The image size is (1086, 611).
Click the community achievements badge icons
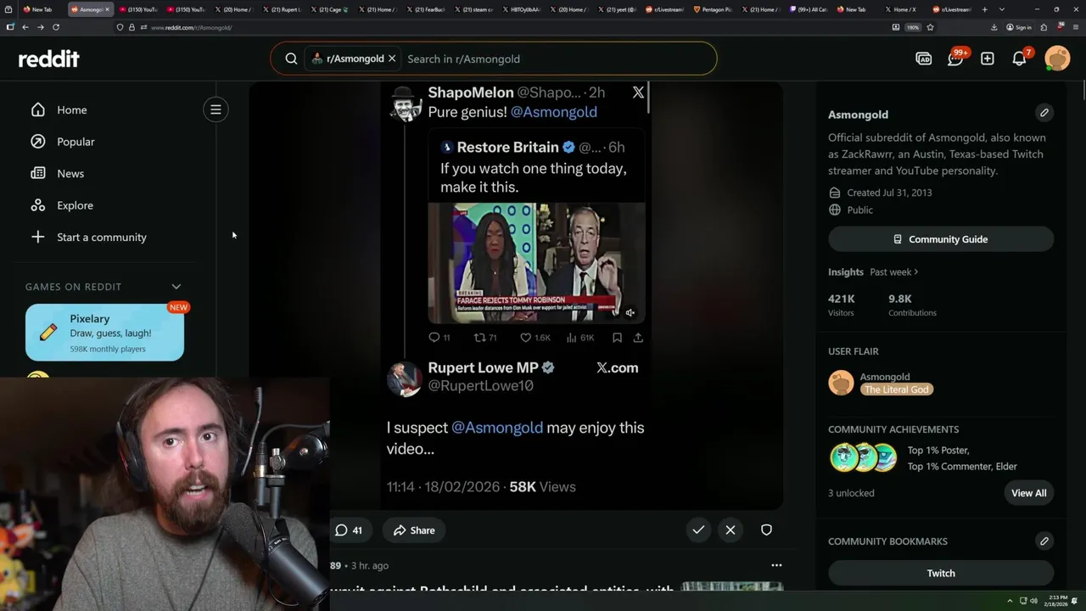click(x=863, y=457)
